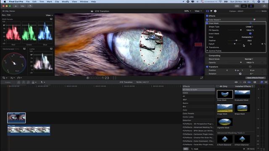The height and width of the screenshot is (151, 269).
Task: Adjust the Feather slider
Action: [x=235, y=41]
